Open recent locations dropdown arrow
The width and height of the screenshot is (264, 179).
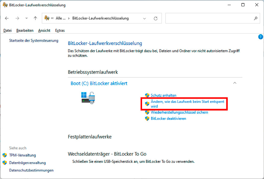[26, 18]
